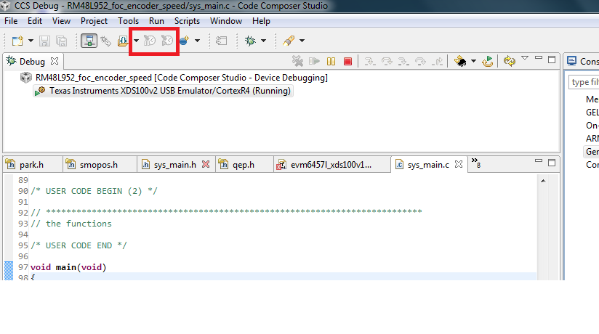The height and width of the screenshot is (334, 599).
Task: Click the disconnect target icon in Debug view
Action: pyautogui.click(x=297, y=61)
